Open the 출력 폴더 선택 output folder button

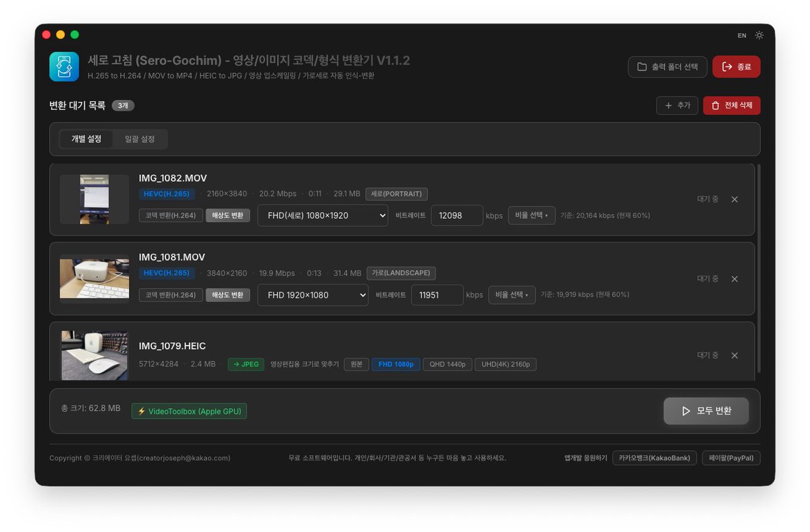[668, 67]
